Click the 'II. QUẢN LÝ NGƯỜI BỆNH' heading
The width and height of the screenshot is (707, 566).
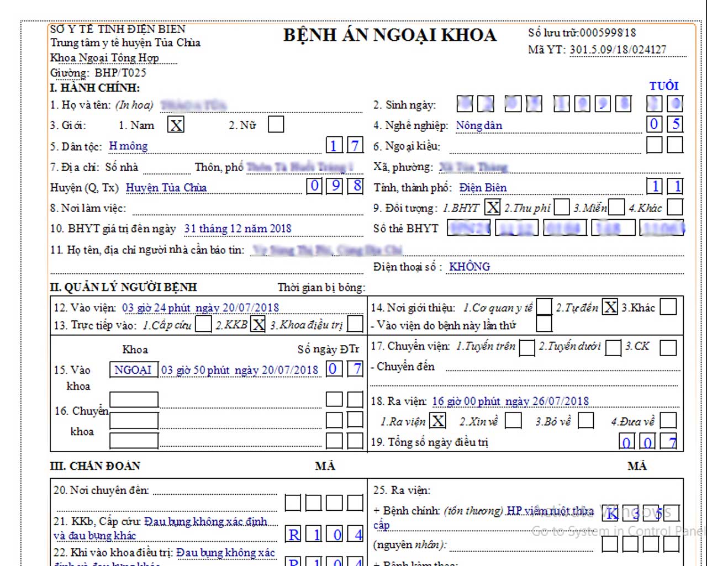[x=123, y=287]
